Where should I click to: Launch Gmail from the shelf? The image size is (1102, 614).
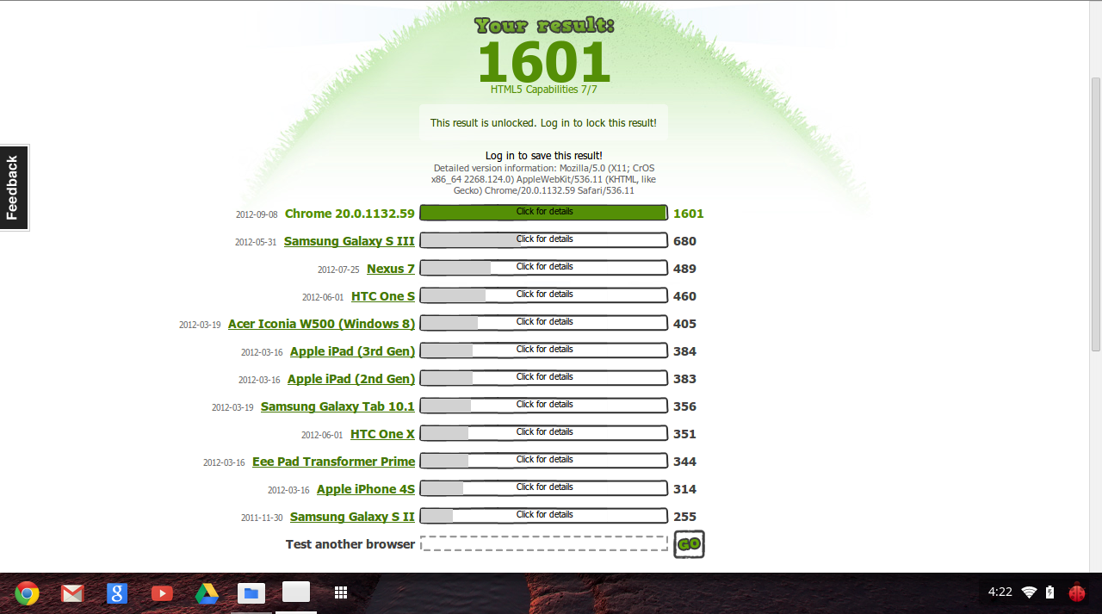[x=72, y=592]
